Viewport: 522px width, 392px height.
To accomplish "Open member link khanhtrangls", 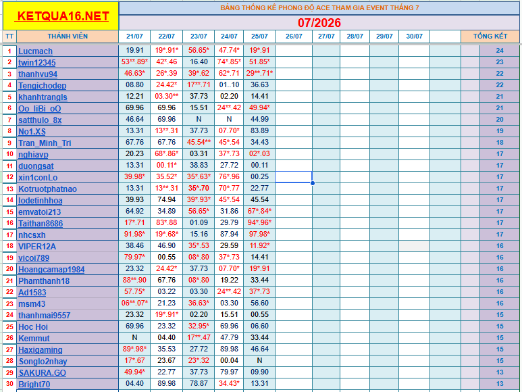I will 43,97.
